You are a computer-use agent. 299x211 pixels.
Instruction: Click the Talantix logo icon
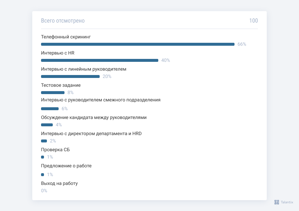[x=277, y=202]
